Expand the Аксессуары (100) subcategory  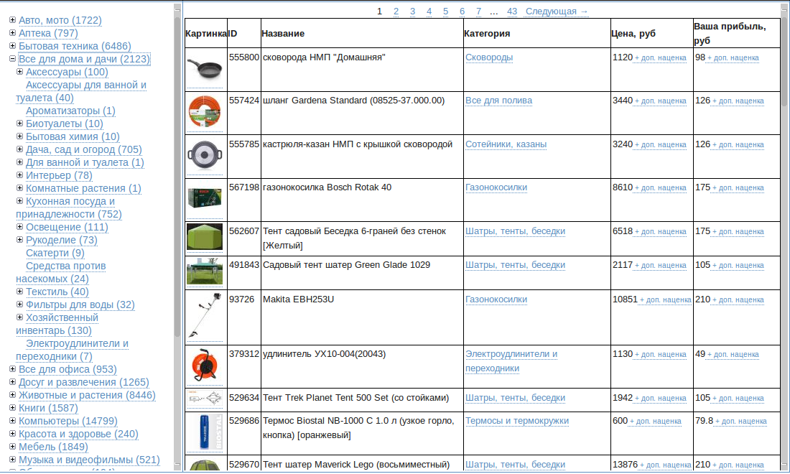(19, 72)
